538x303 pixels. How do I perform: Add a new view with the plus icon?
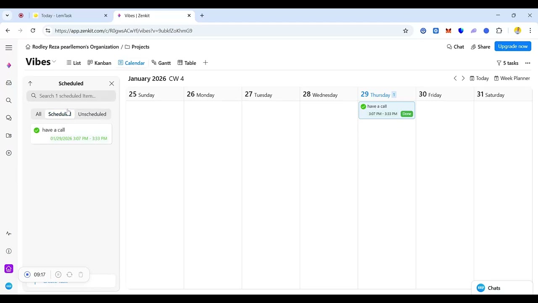point(206,63)
